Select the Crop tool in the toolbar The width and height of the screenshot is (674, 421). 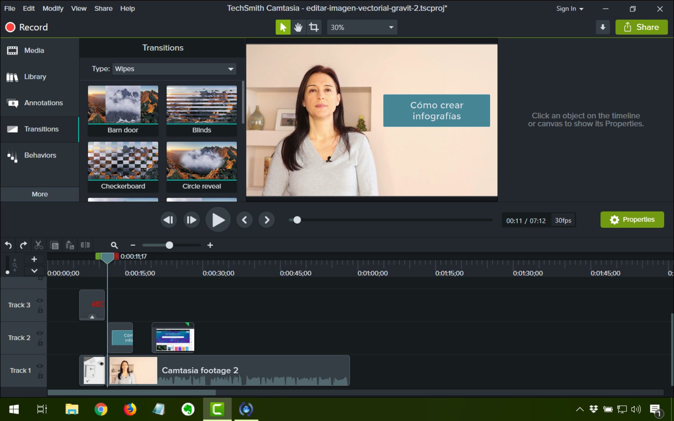(313, 27)
